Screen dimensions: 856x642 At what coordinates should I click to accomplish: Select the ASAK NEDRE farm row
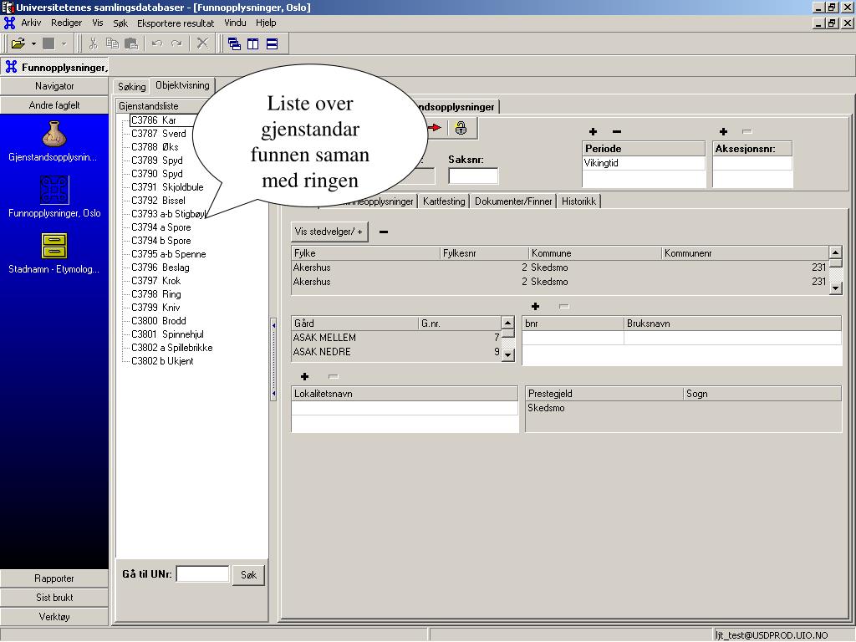pyautogui.click(x=396, y=352)
